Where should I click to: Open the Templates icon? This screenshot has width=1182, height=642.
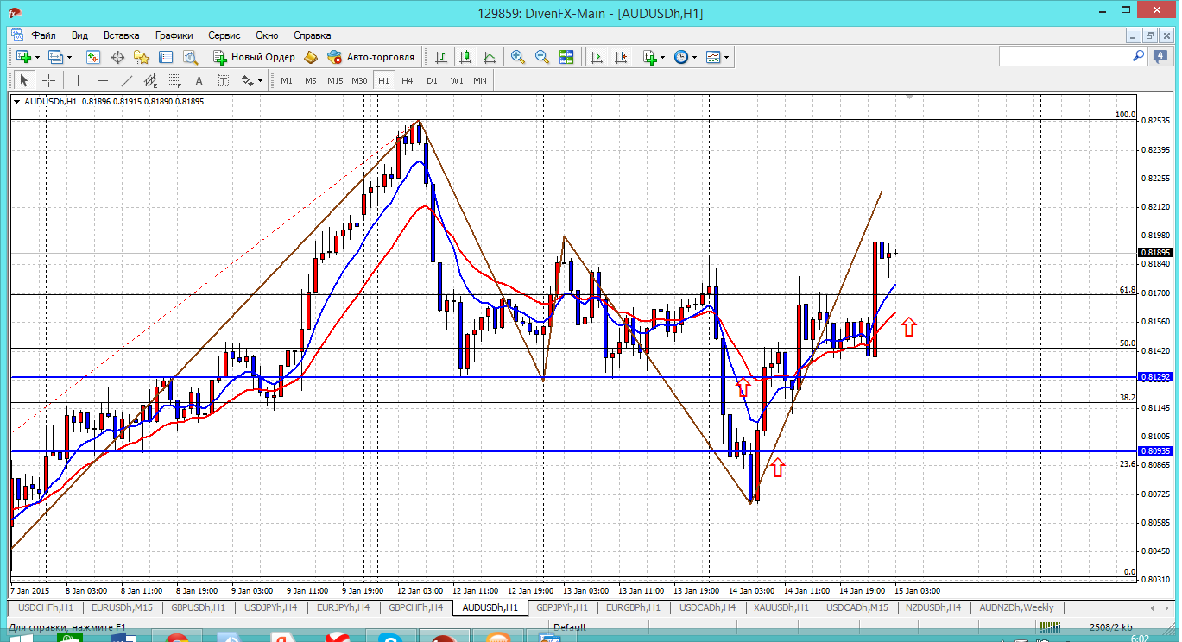(713, 57)
